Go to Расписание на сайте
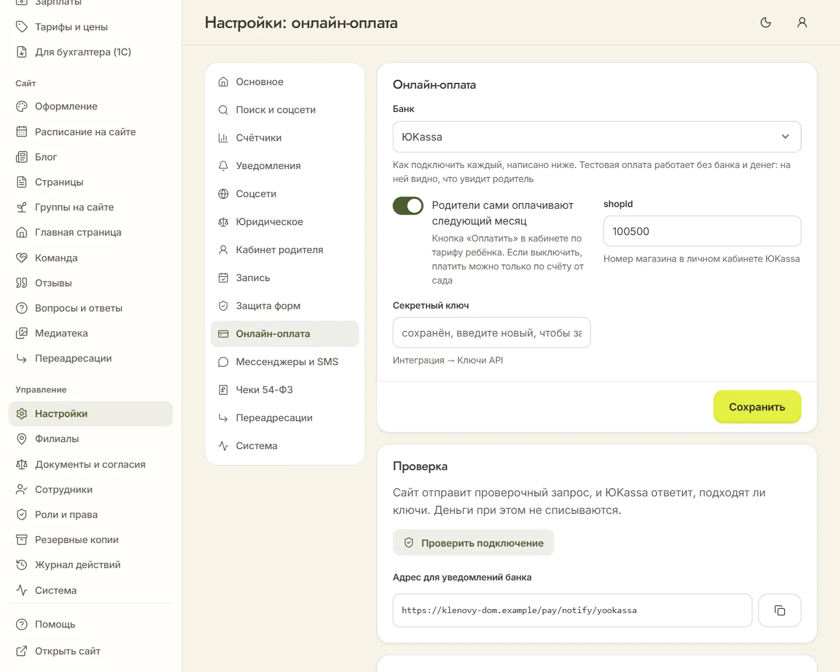The image size is (840, 672). pos(90,132)
